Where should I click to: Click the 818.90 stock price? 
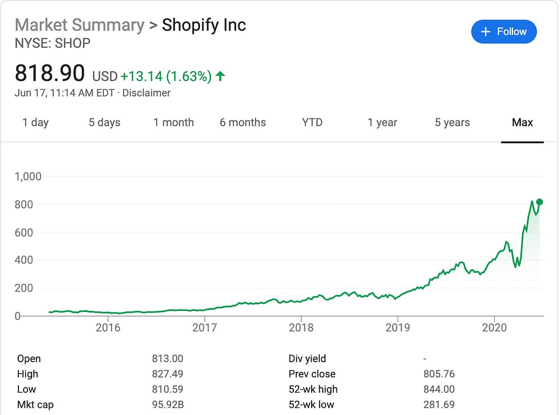(50, 73)
